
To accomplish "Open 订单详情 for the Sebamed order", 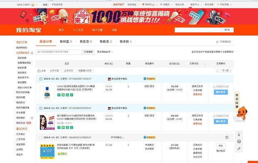I will (x=197, y=120).
